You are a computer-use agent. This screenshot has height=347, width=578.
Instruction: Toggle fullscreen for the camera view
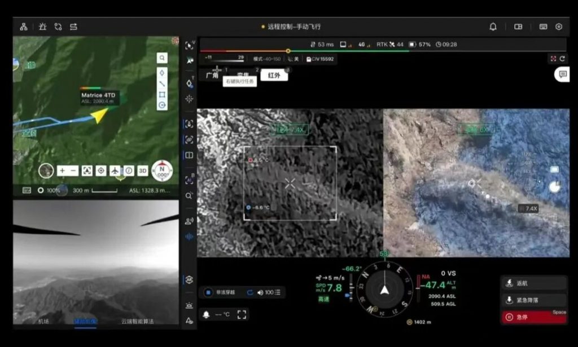pyautogui.click(x=242, y=314)
